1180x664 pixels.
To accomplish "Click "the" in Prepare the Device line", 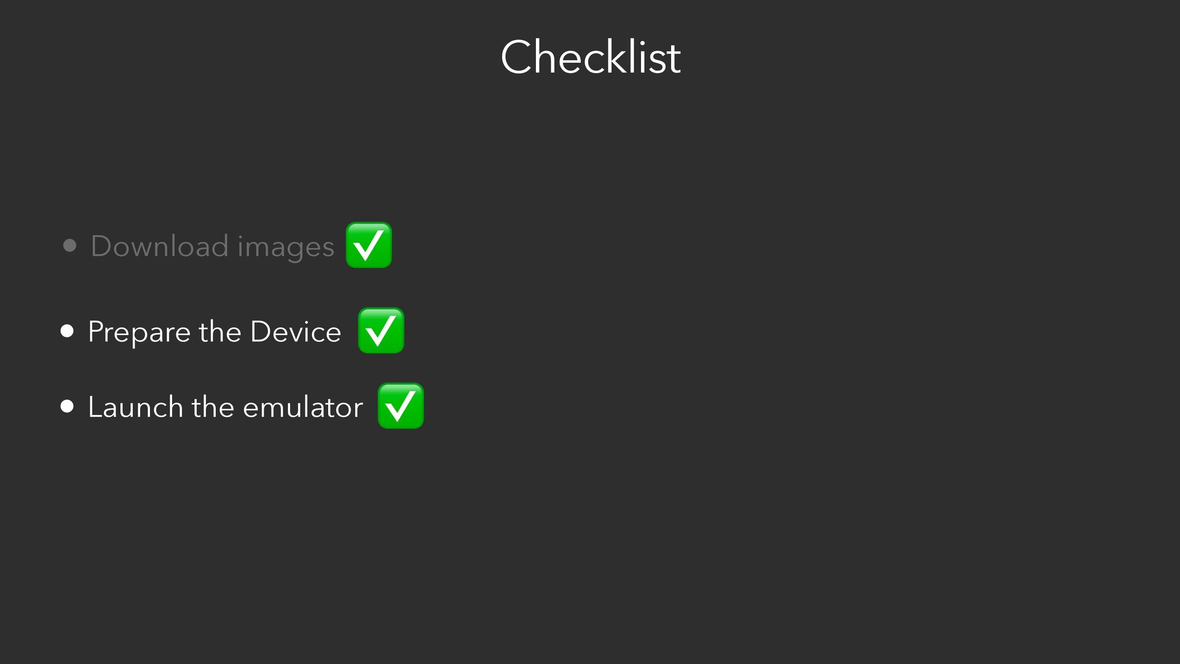I will coord(220,331).
